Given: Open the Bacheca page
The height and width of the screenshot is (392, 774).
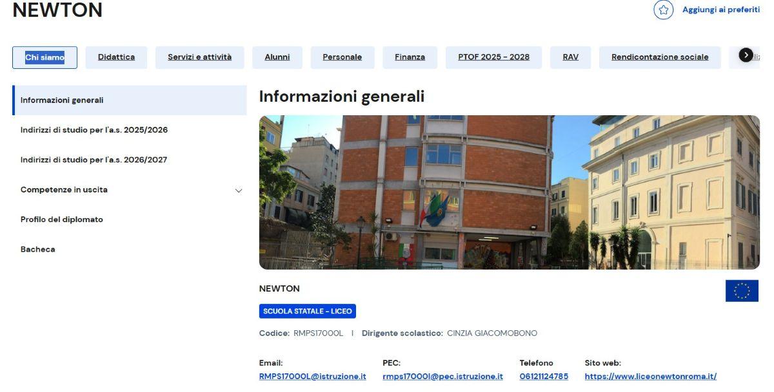Looking at the screenshot, I should [x=37, y=249].
